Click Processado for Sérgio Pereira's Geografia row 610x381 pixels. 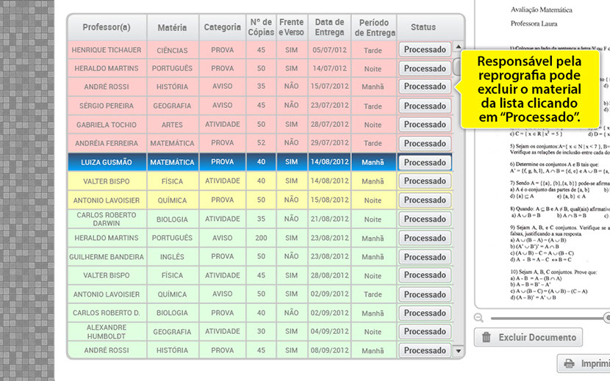pyautogui.click(x=425, y=106)
